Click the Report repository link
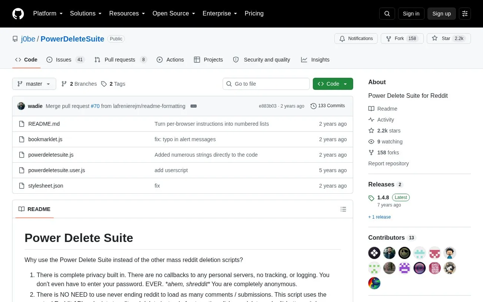This screenshot has width=483, height=302. click(388, 163)
